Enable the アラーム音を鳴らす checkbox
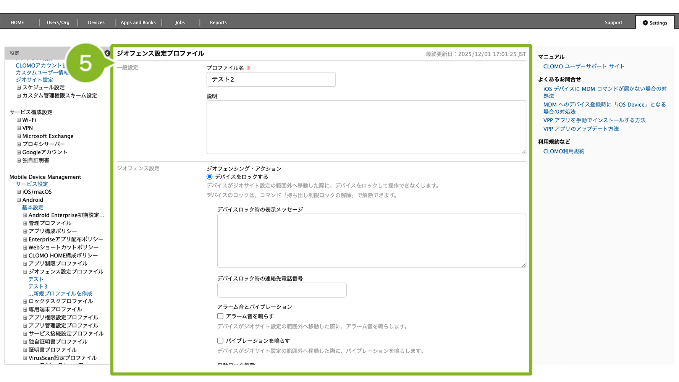The height and width of the screenshot is (382, 679). (220, 316)
